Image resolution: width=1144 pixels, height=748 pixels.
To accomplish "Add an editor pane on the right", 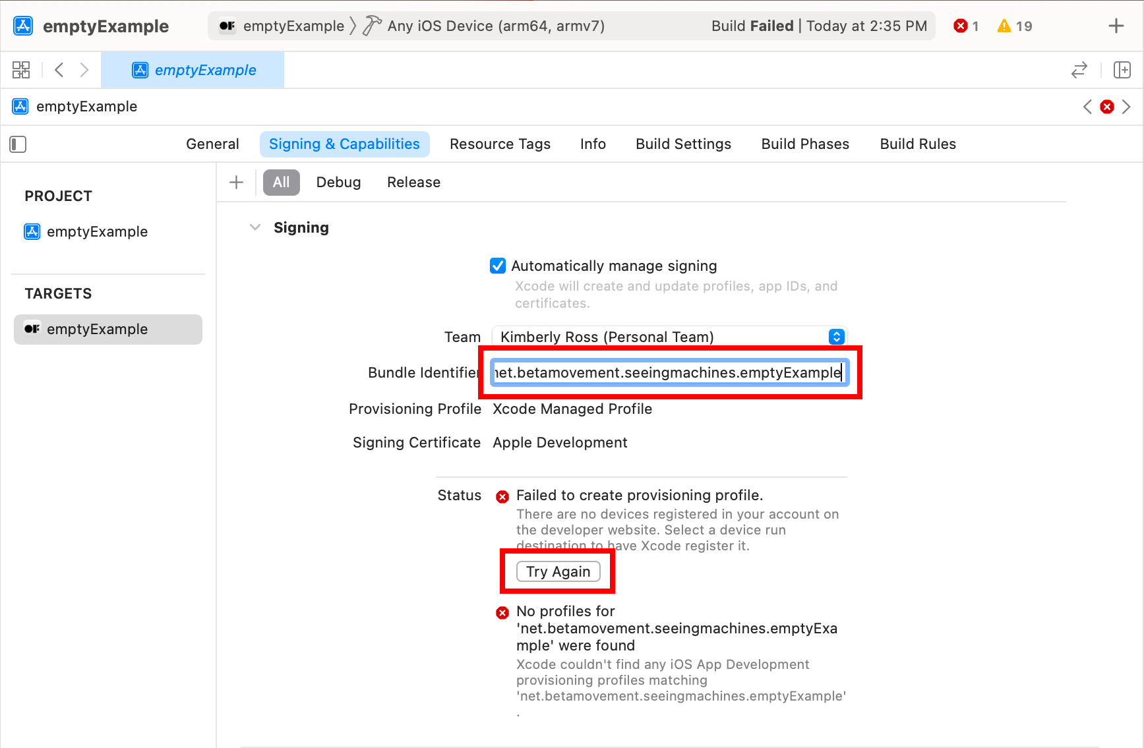I will 1122,70.
